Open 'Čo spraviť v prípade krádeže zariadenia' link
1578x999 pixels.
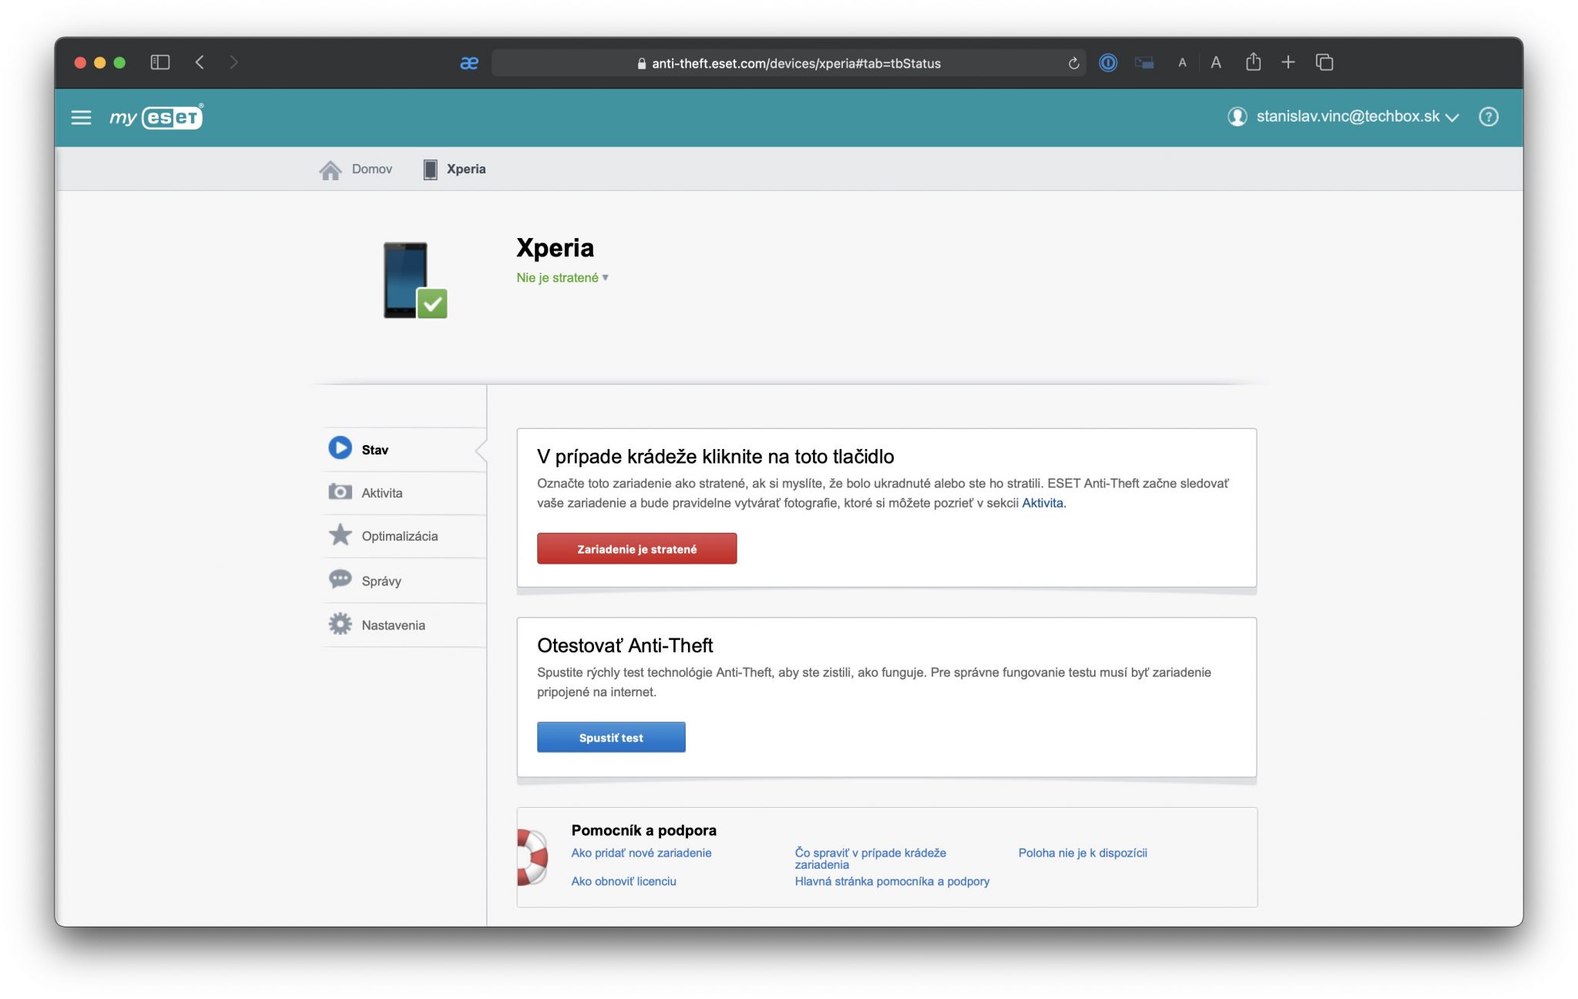point(870,858)
